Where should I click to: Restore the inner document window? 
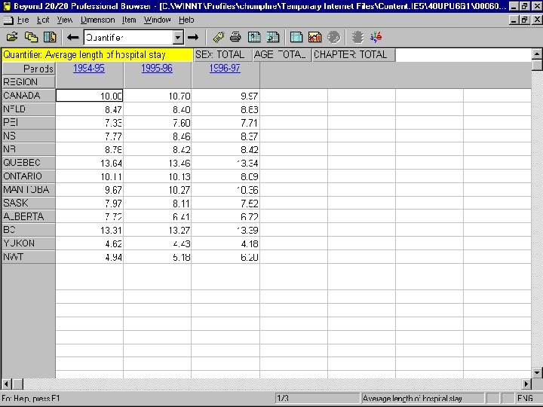[525, 20]
